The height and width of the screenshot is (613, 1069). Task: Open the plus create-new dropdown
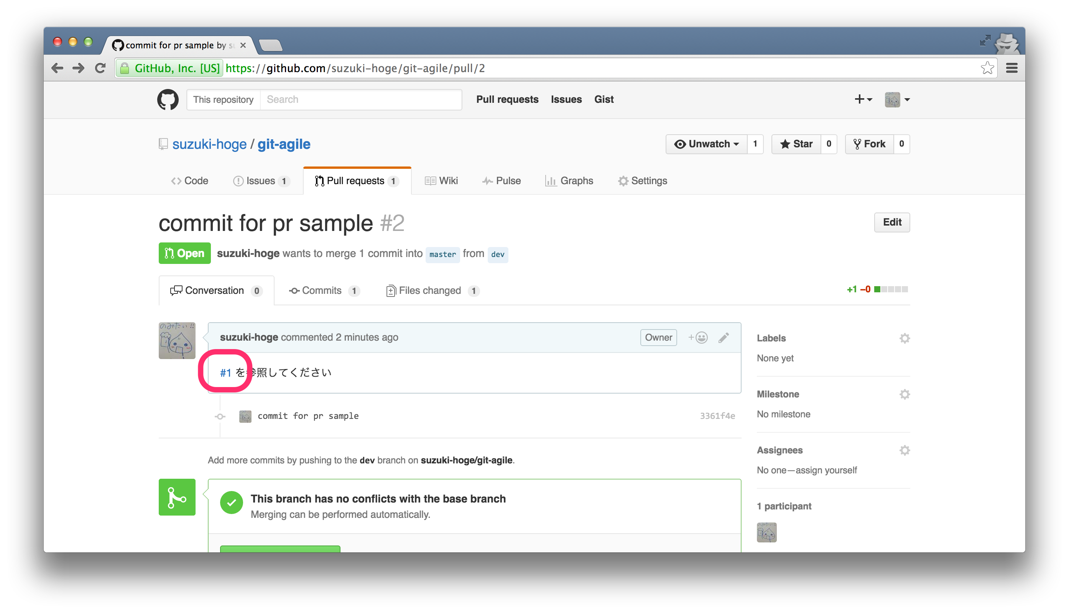pos(863,99)
